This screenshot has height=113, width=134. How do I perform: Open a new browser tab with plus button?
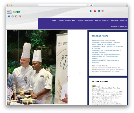pos(127,6)
